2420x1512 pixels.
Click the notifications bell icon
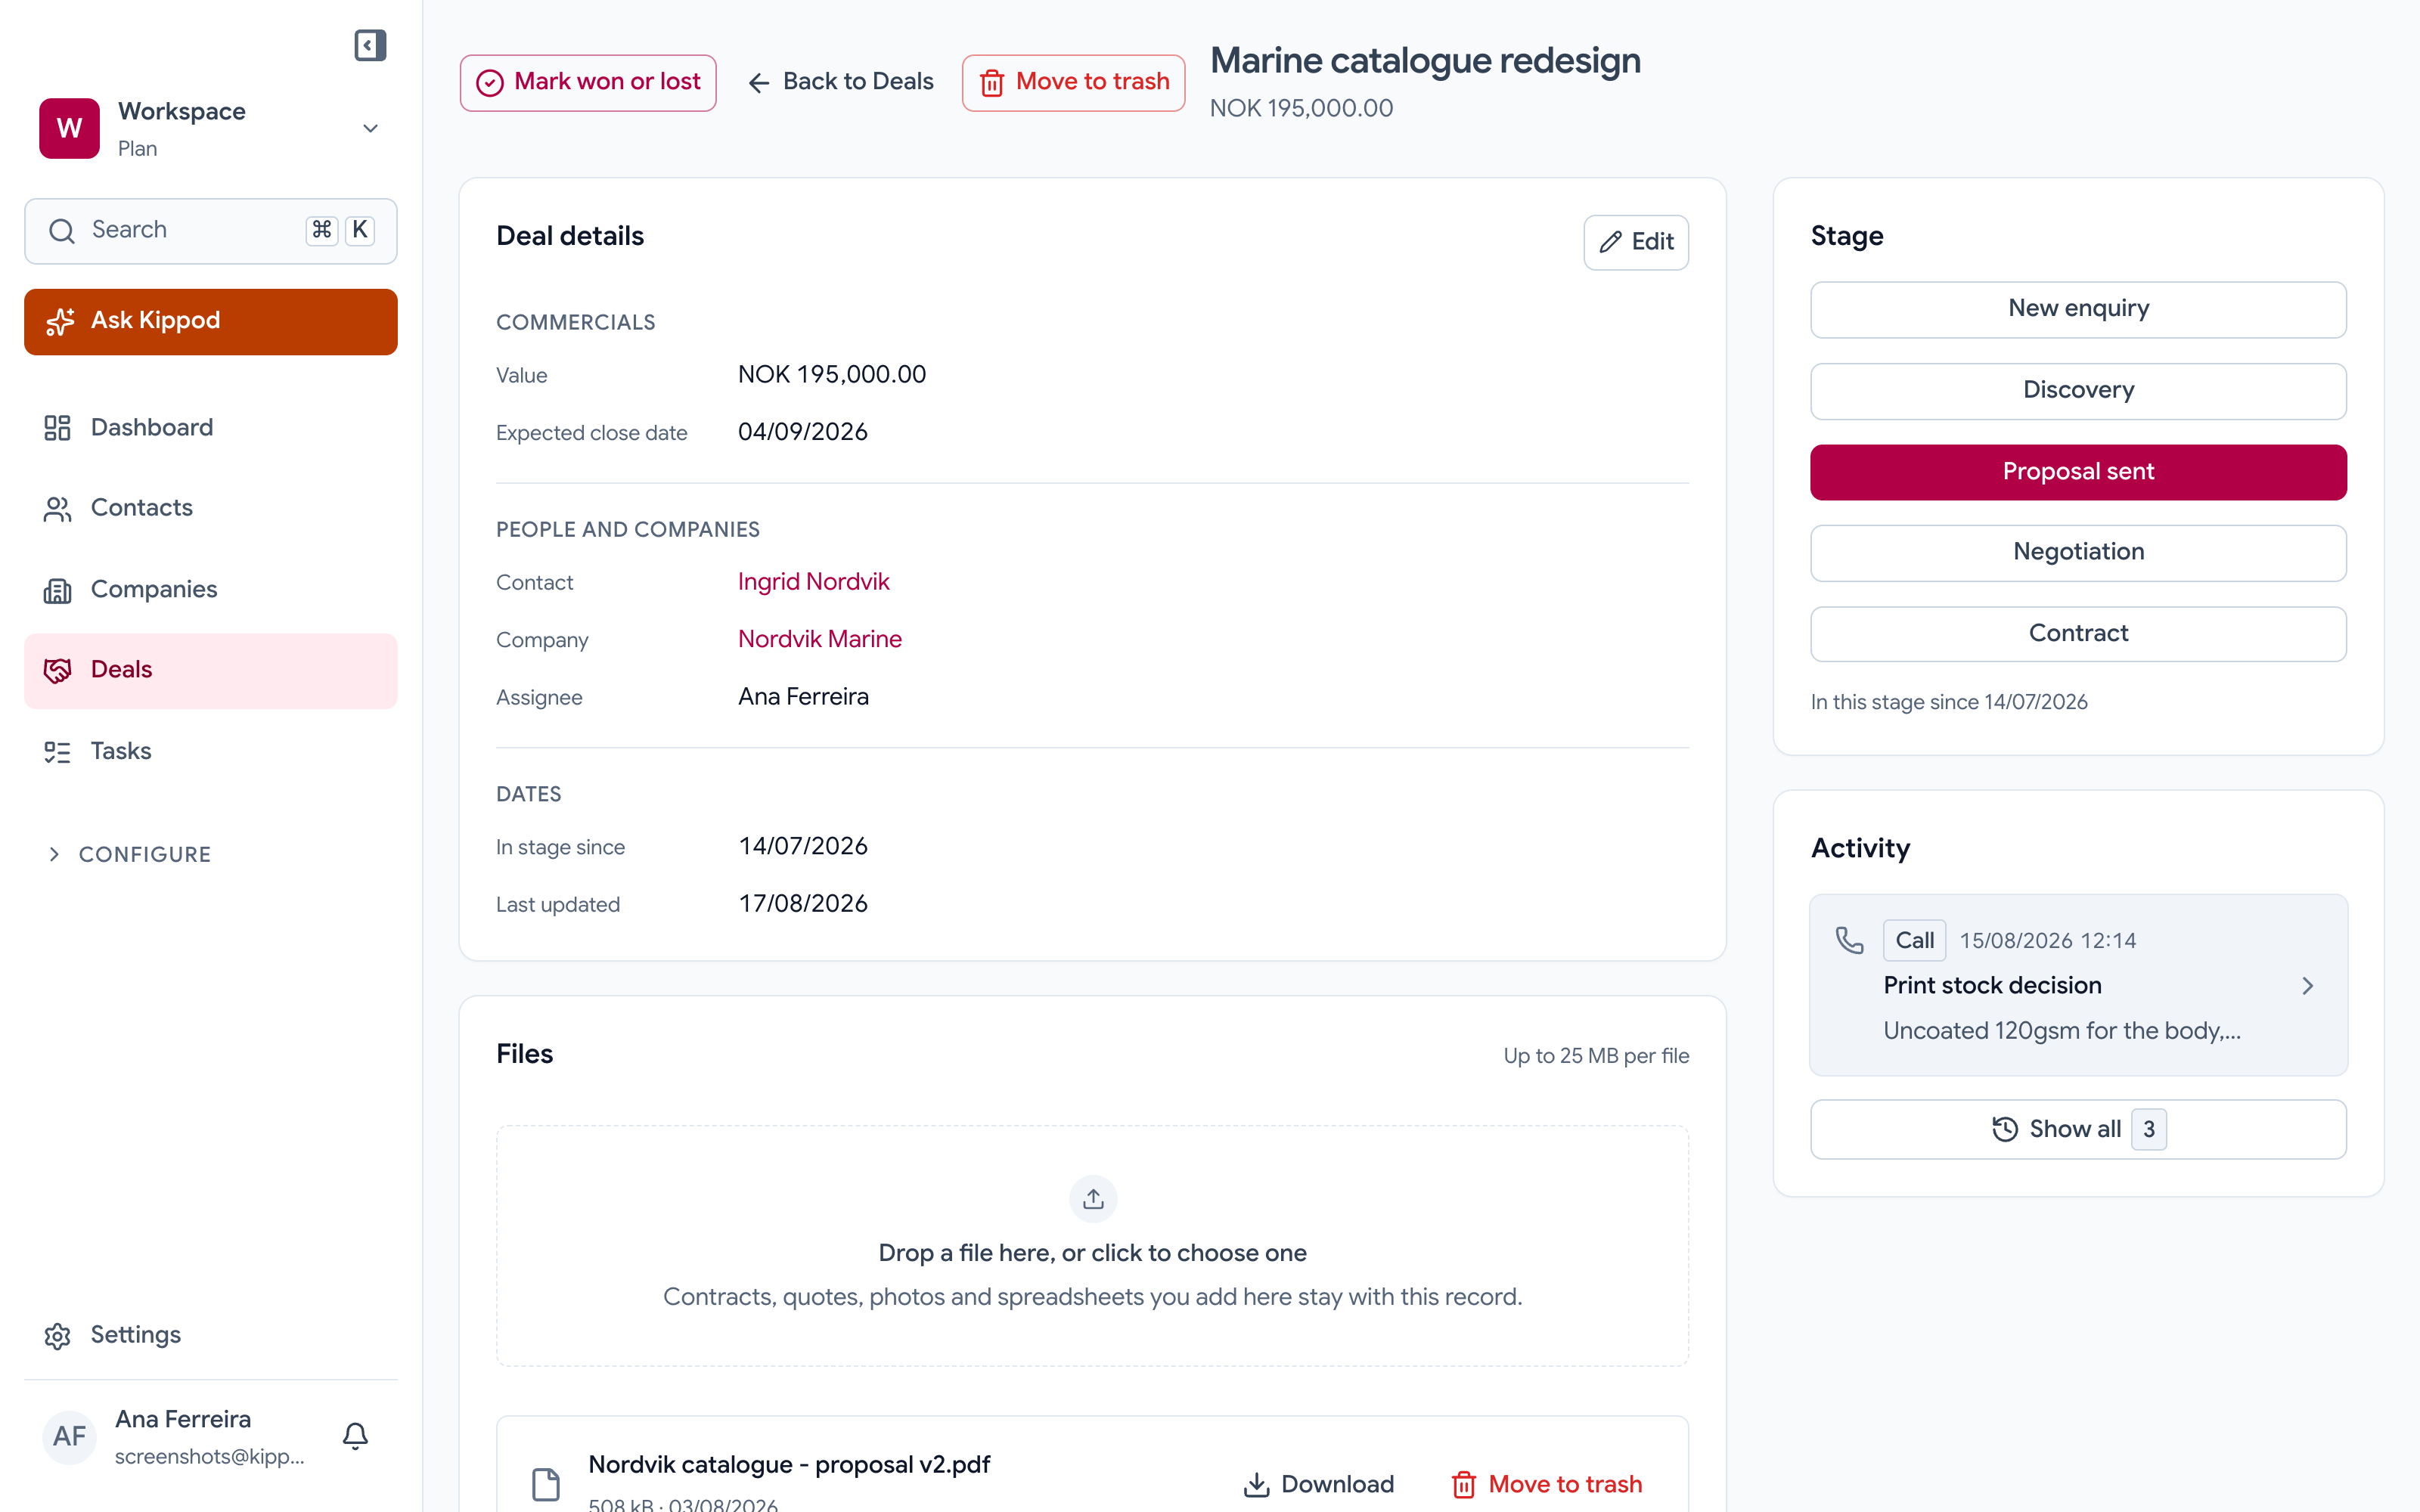(355, 1436)
